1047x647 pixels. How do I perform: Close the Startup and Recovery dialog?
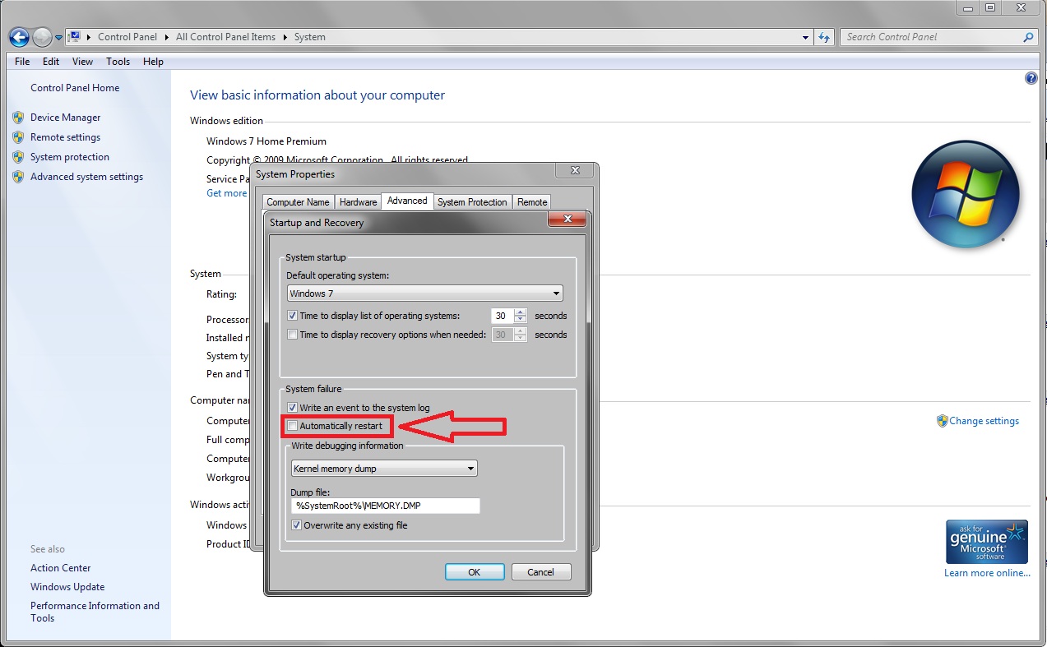(567, 220)
